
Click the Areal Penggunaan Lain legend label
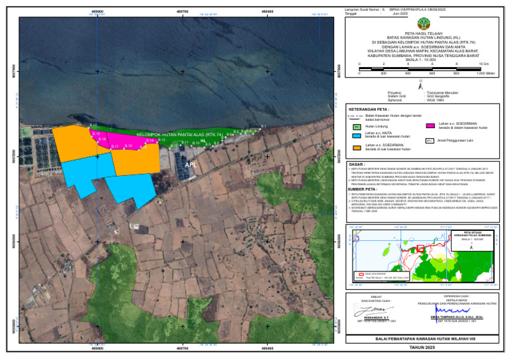tap(456, 141)
